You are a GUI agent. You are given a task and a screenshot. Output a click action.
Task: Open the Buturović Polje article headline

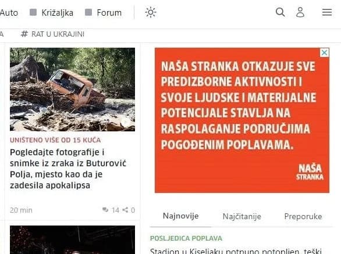tap(68, 169)
